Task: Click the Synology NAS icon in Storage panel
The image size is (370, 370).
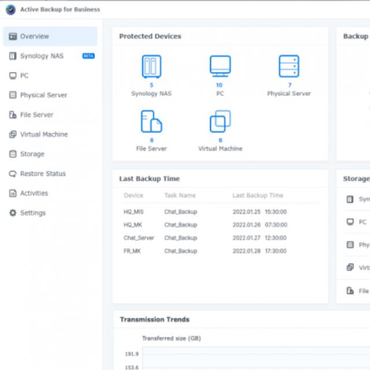Action: [x=350, y=199]
